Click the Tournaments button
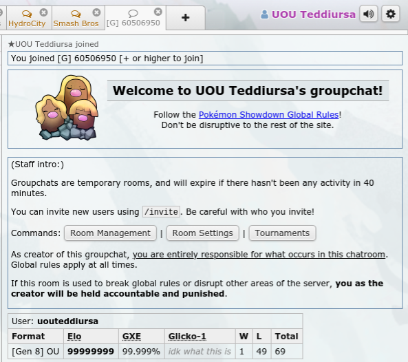The width and height of the screenshot is (408, 362). (x=282, y=233)
